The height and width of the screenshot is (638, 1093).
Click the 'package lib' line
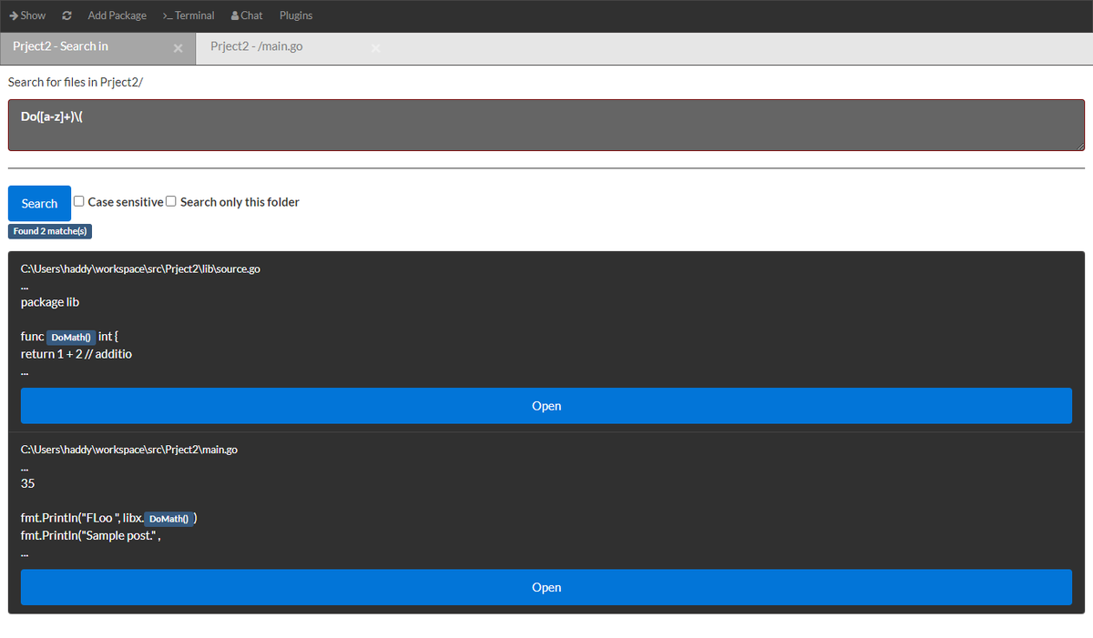50,302
